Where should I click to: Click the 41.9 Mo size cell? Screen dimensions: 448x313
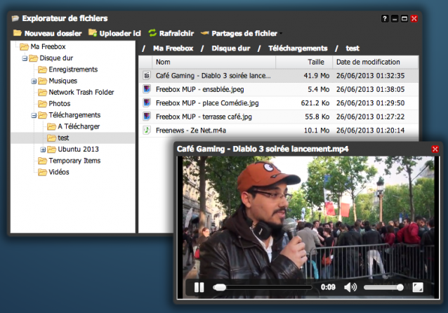317,76
